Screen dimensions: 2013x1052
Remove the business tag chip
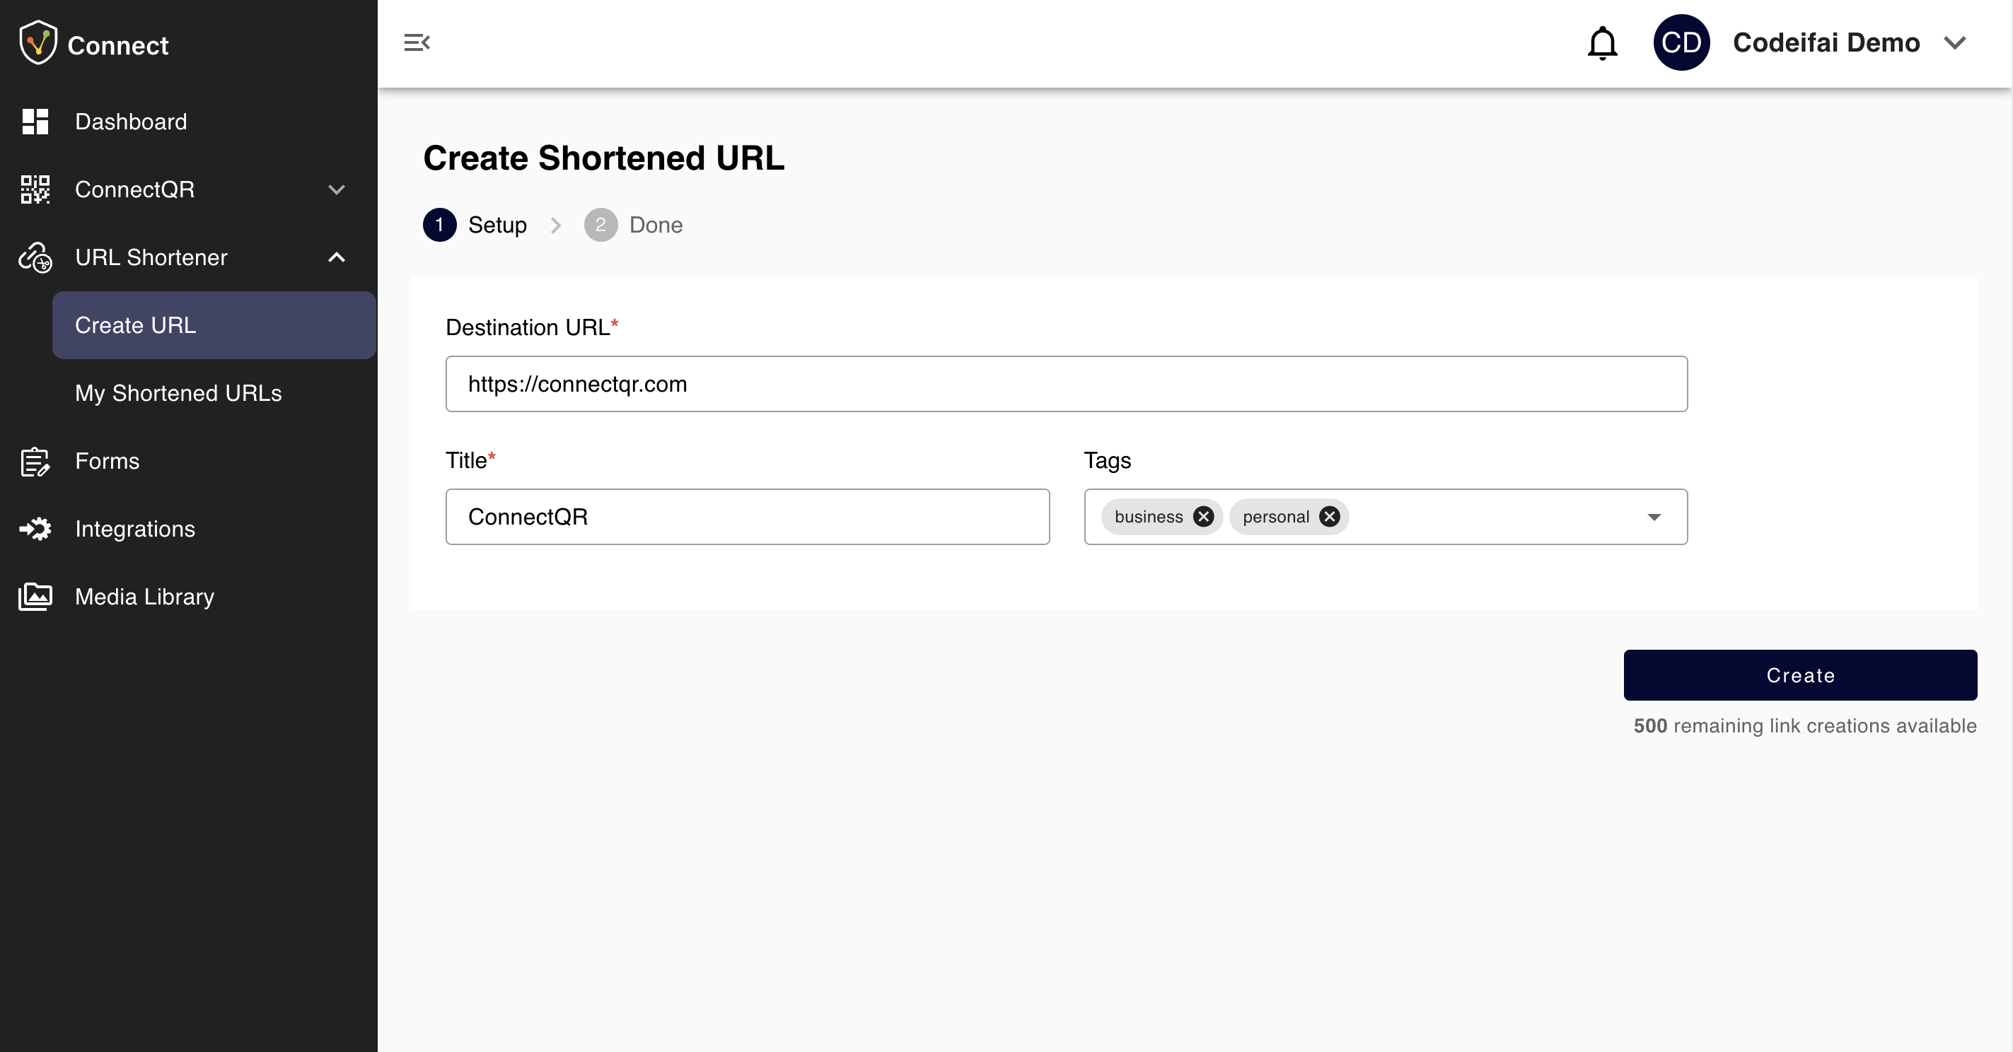click(1203, 517)
